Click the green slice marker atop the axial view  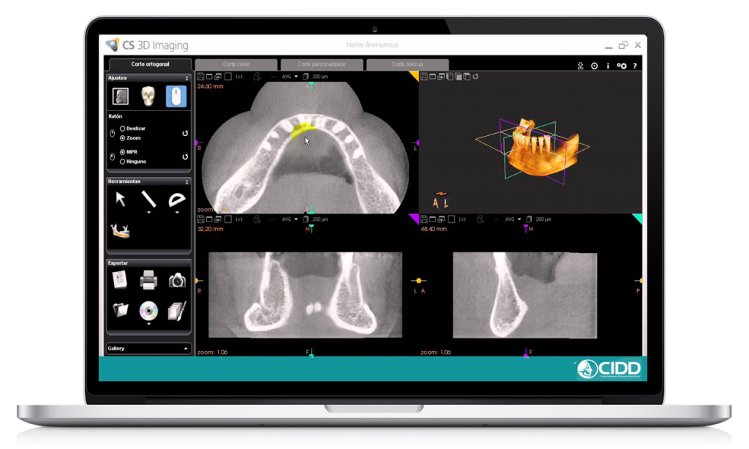[x=311, y=86]
